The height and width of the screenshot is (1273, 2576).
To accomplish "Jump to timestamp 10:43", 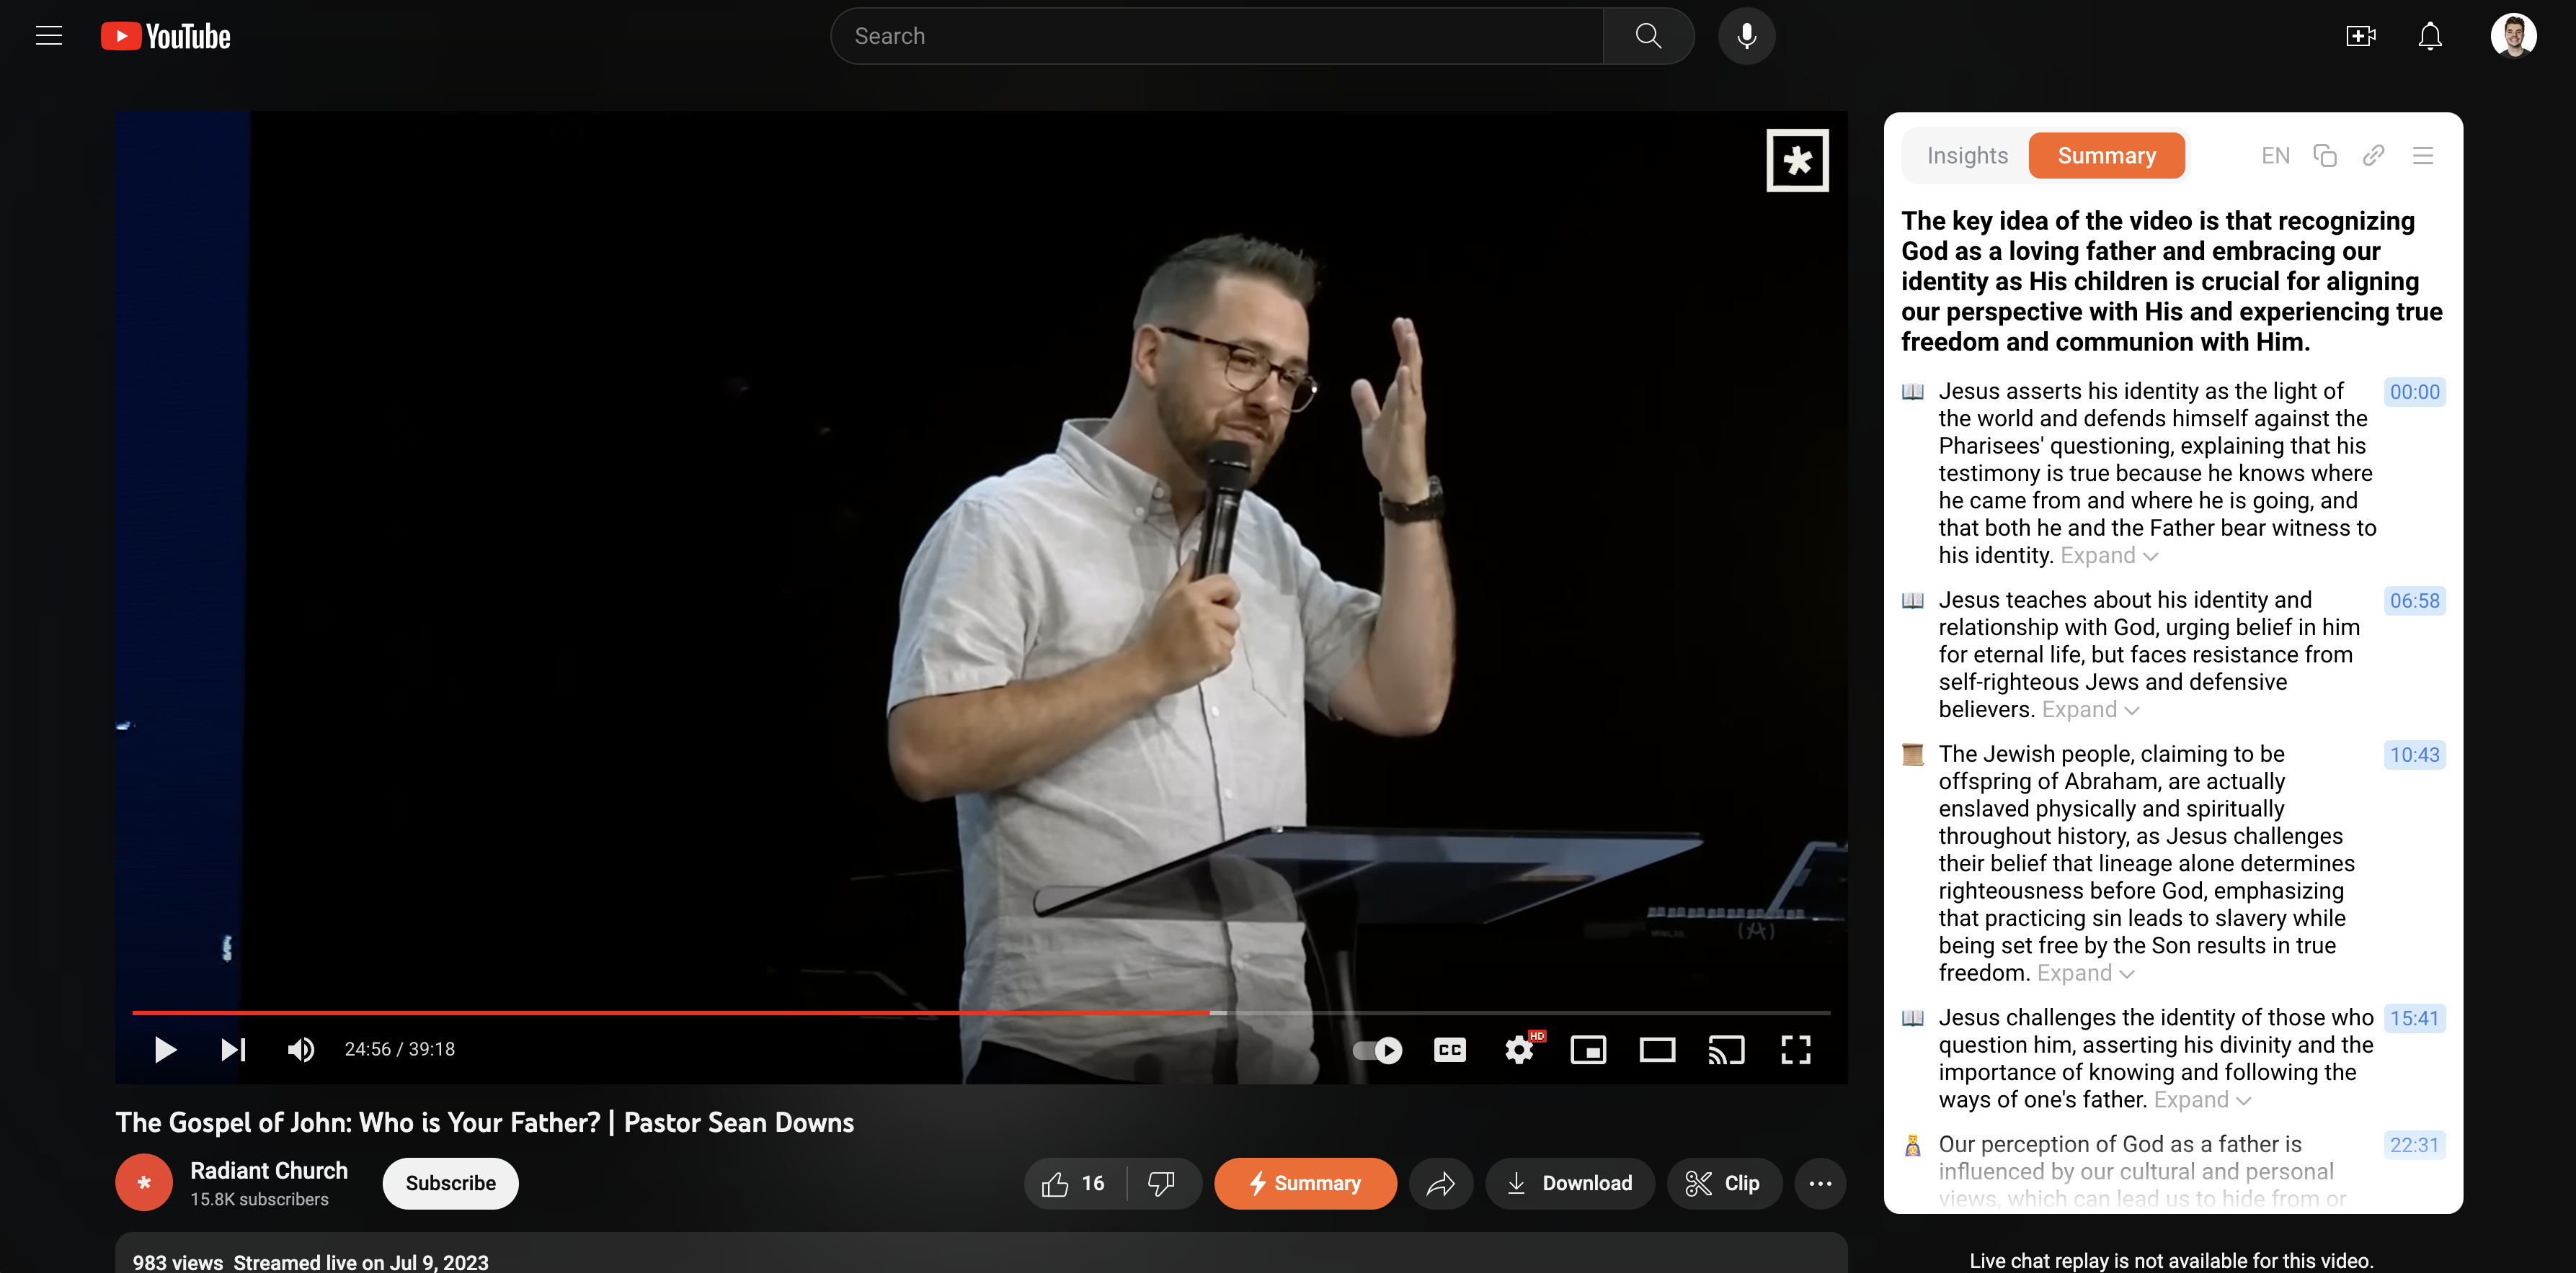I will pos(2414,755).
